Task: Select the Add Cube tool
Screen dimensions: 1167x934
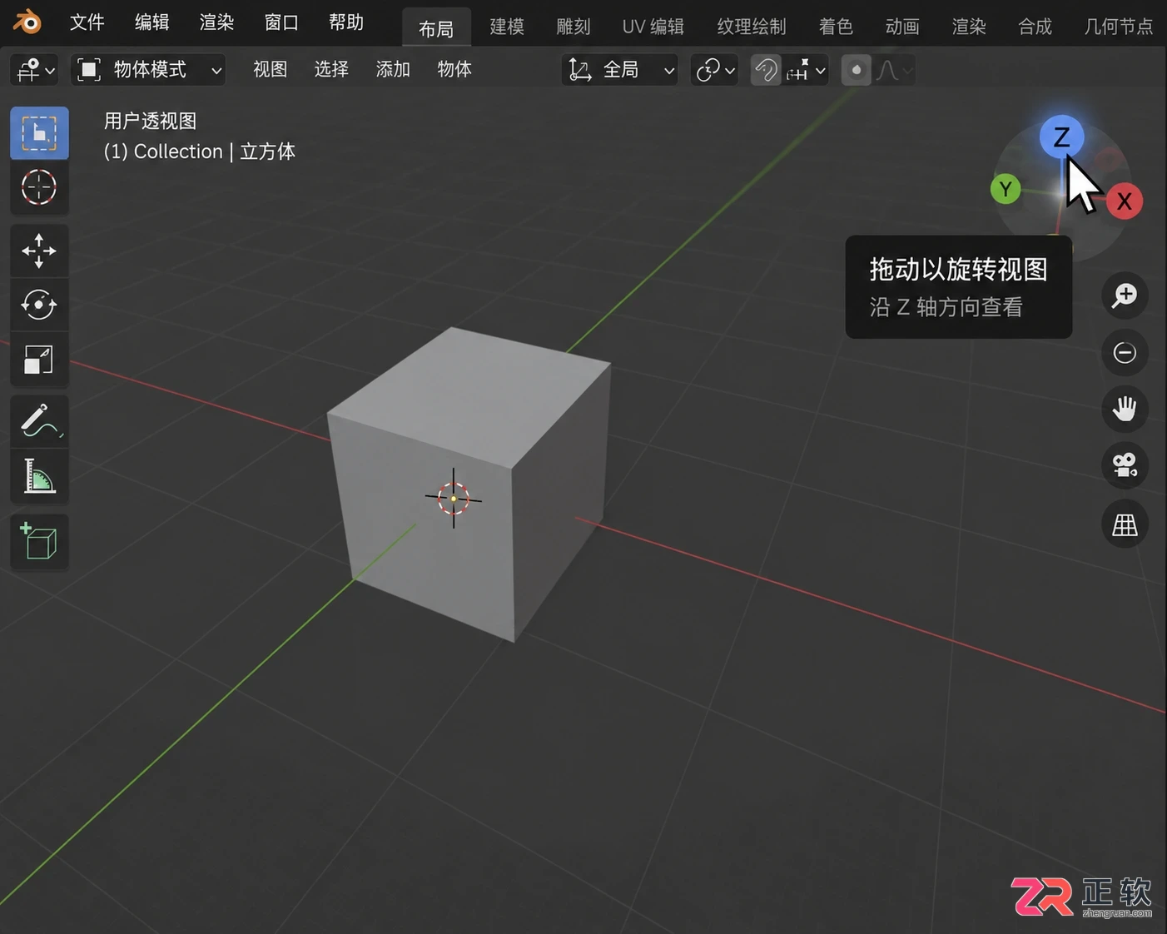Action: pos(39,542)
